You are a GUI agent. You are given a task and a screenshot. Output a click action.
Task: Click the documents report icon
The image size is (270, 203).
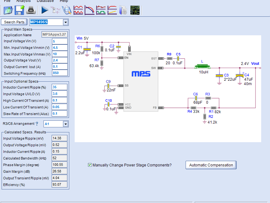tap(124, 10)
